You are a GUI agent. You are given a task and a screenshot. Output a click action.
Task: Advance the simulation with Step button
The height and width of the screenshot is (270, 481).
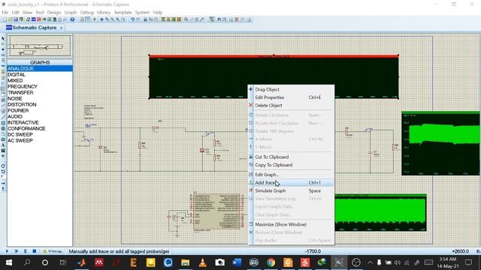pos(17,251)
